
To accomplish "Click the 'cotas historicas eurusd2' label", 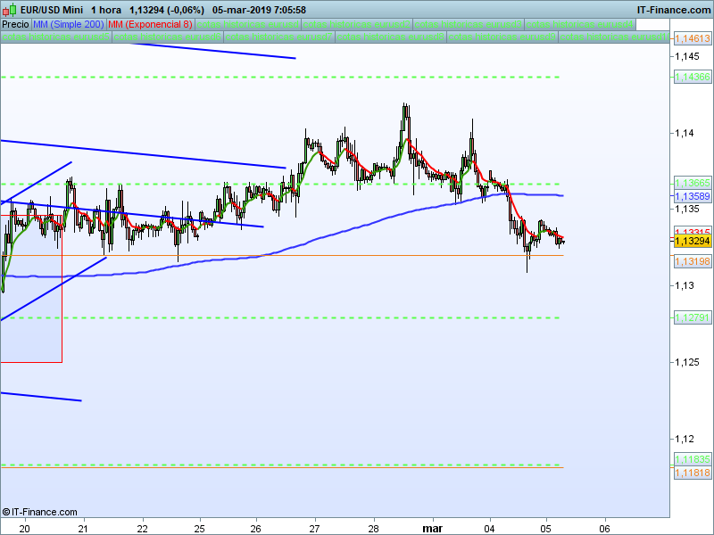I will [x=357, y=25].
